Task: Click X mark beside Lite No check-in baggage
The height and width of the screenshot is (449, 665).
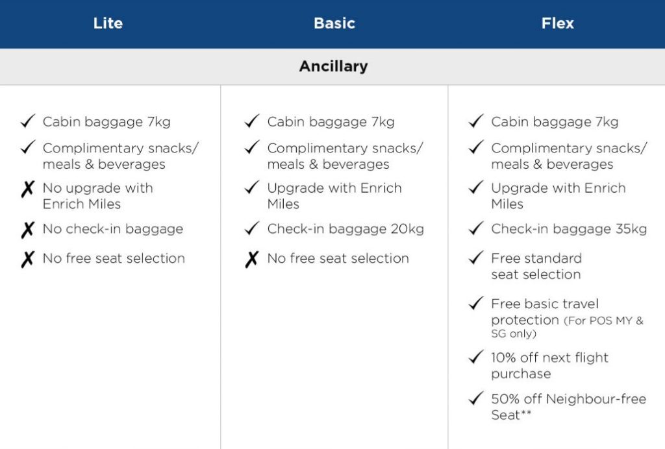Action: 27,230
